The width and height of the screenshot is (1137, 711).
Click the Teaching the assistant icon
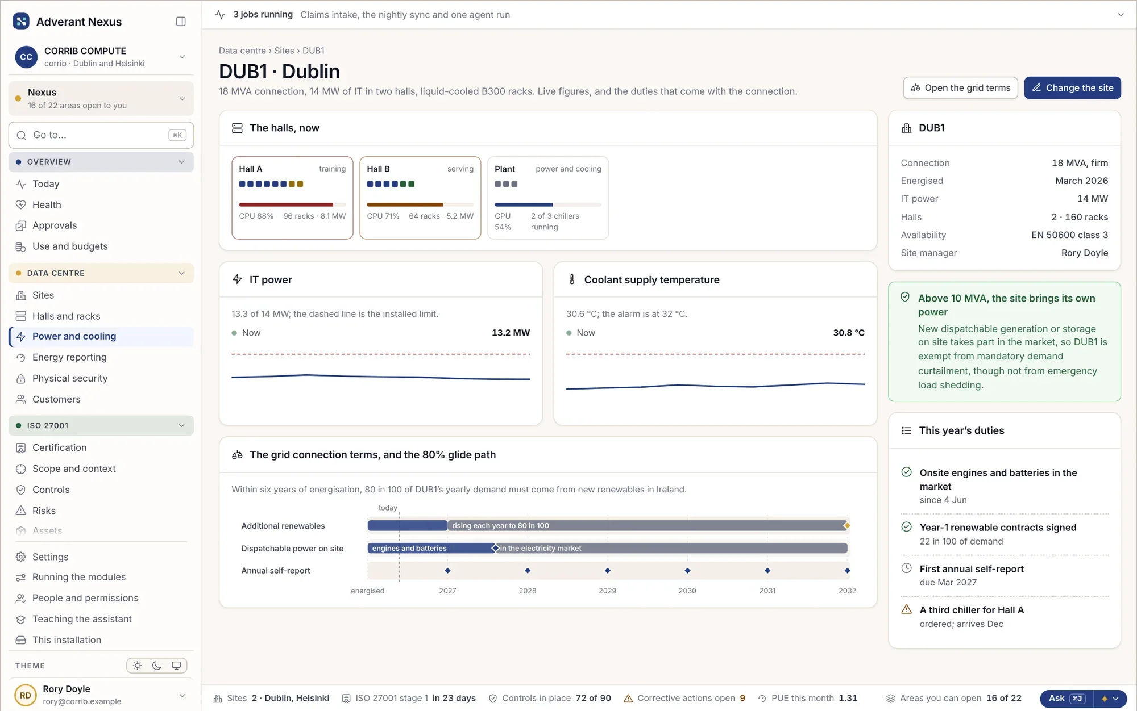21,620
